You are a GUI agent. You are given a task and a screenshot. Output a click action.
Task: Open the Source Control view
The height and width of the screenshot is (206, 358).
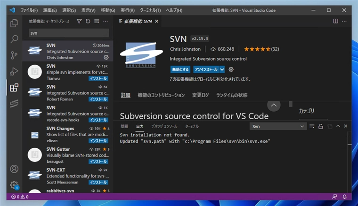pyautogui.click(x=14, y=55)
